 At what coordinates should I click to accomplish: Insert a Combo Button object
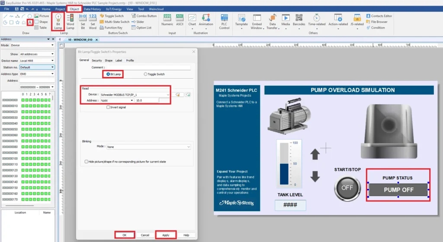[144, 16]
